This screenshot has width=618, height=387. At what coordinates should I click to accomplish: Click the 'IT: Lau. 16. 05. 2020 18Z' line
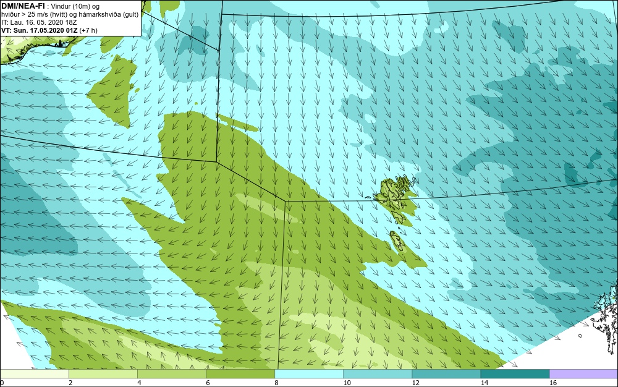(x=39, y=22)
